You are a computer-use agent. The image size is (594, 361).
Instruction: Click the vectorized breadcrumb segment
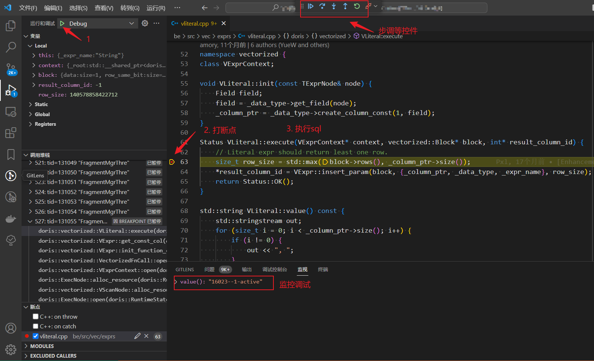(x=332, y=36)
